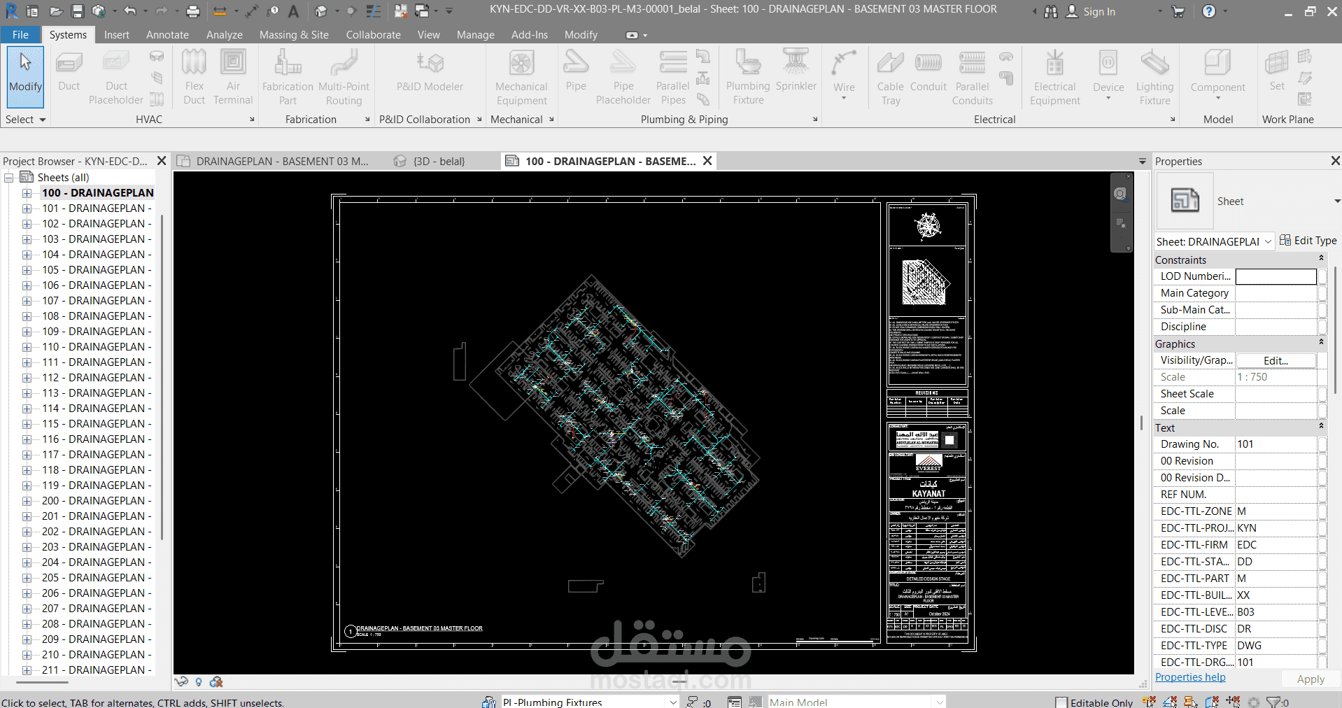The image size is (1342, 708).
Task: Toggle the Select Links status bar icon
Action: [x=1149, y=702]
